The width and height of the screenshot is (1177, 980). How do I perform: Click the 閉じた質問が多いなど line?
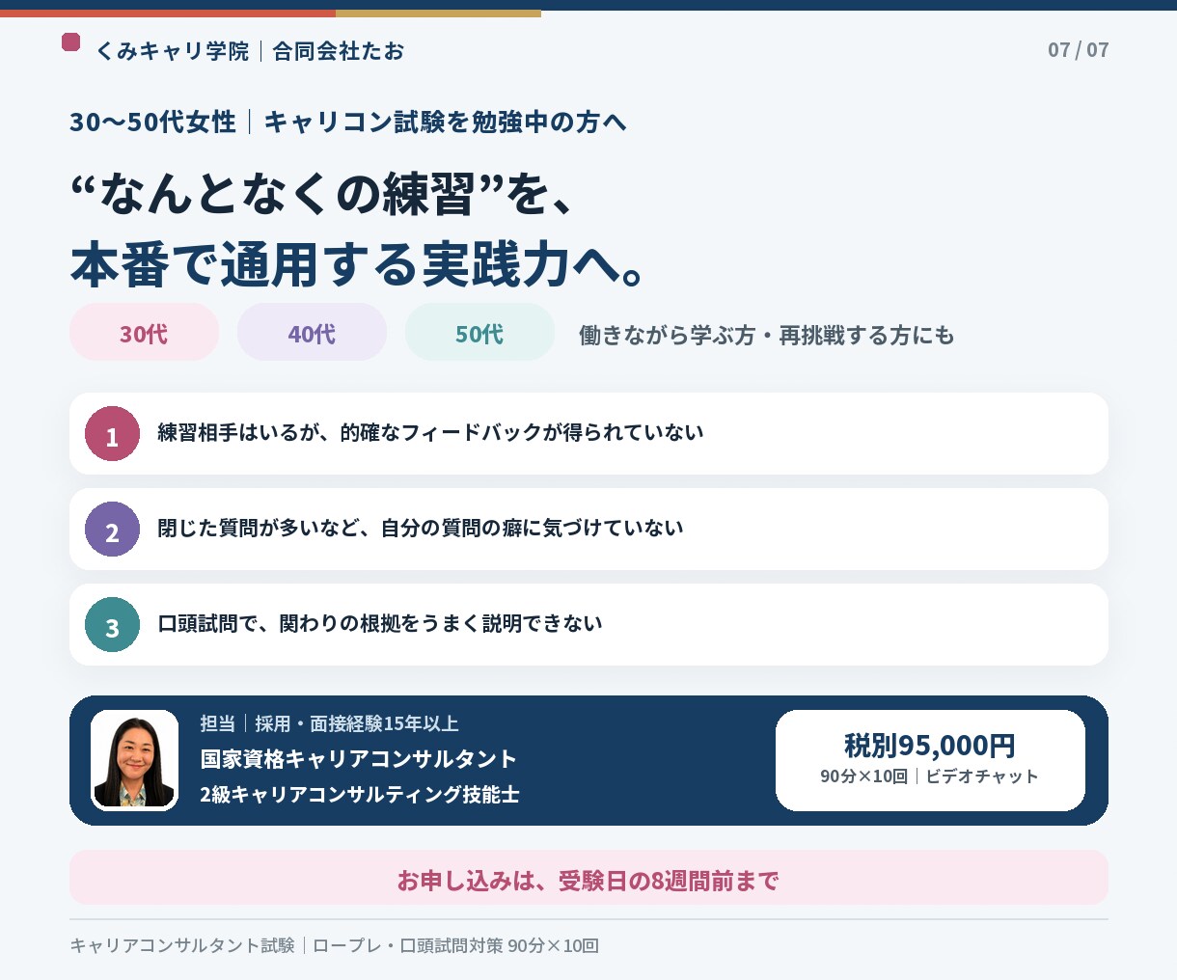[x=421, y=529]
